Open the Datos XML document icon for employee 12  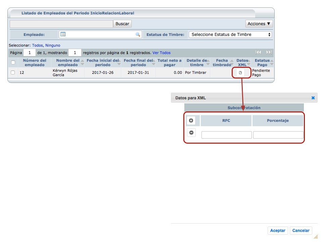[x=240, y=72]
